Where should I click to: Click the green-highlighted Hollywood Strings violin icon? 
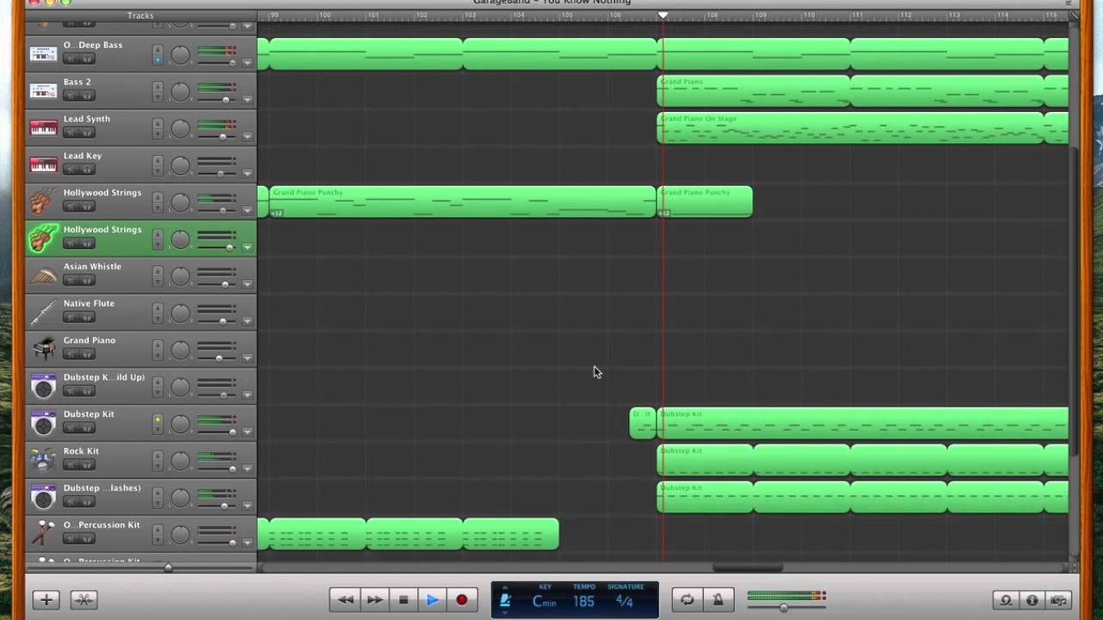43,239
